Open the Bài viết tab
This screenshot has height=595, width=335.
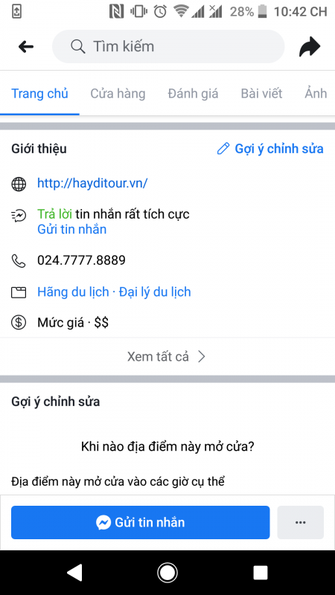coord(262,94)
